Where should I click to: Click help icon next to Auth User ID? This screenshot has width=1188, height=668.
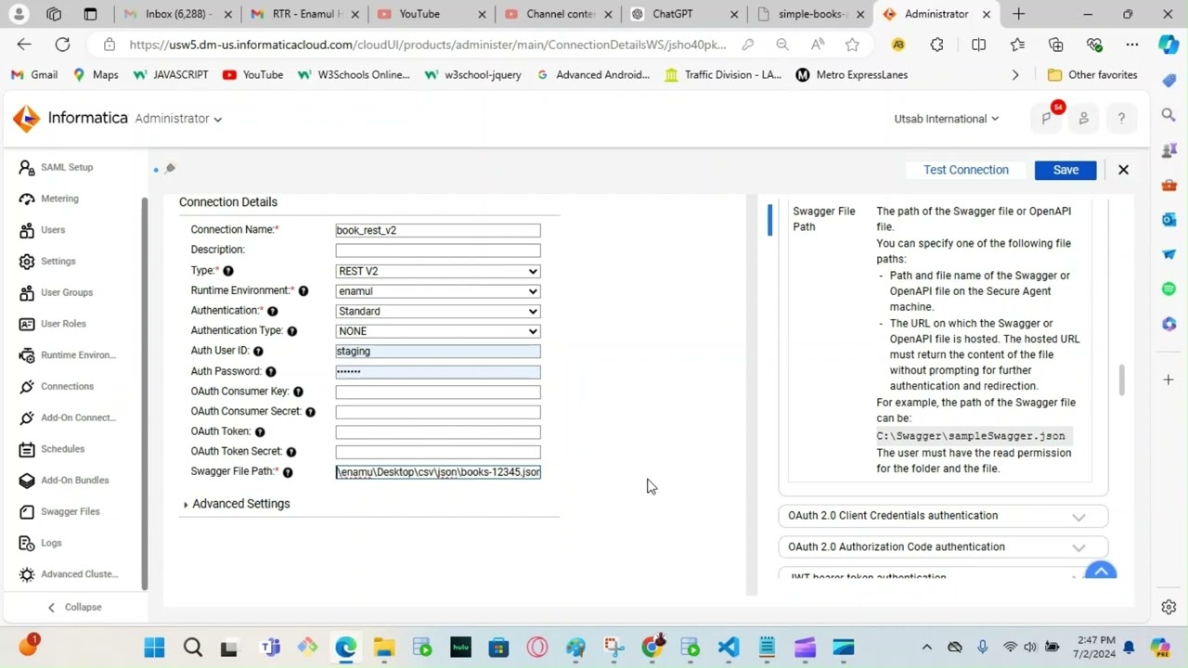point(258,352)
